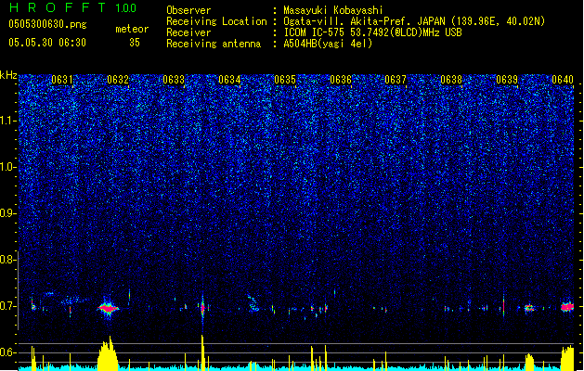
Task: Click the meteor echo just before 0634
Action: pyautogui.click(x=202, y=308)
